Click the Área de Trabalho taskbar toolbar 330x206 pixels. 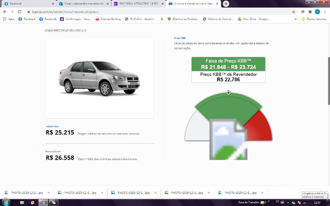point(249,202)
